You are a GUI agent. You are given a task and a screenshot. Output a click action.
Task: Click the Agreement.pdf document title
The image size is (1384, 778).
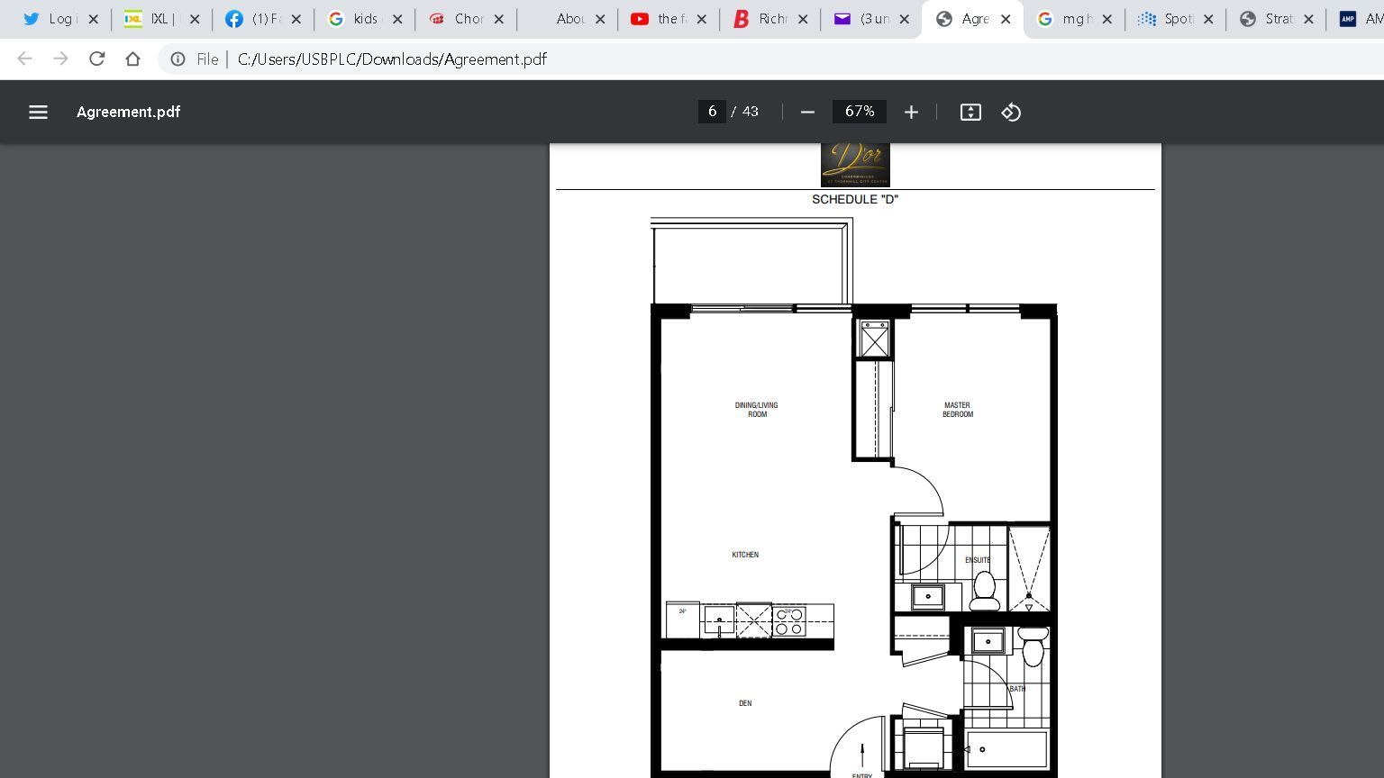pos(128,112)
